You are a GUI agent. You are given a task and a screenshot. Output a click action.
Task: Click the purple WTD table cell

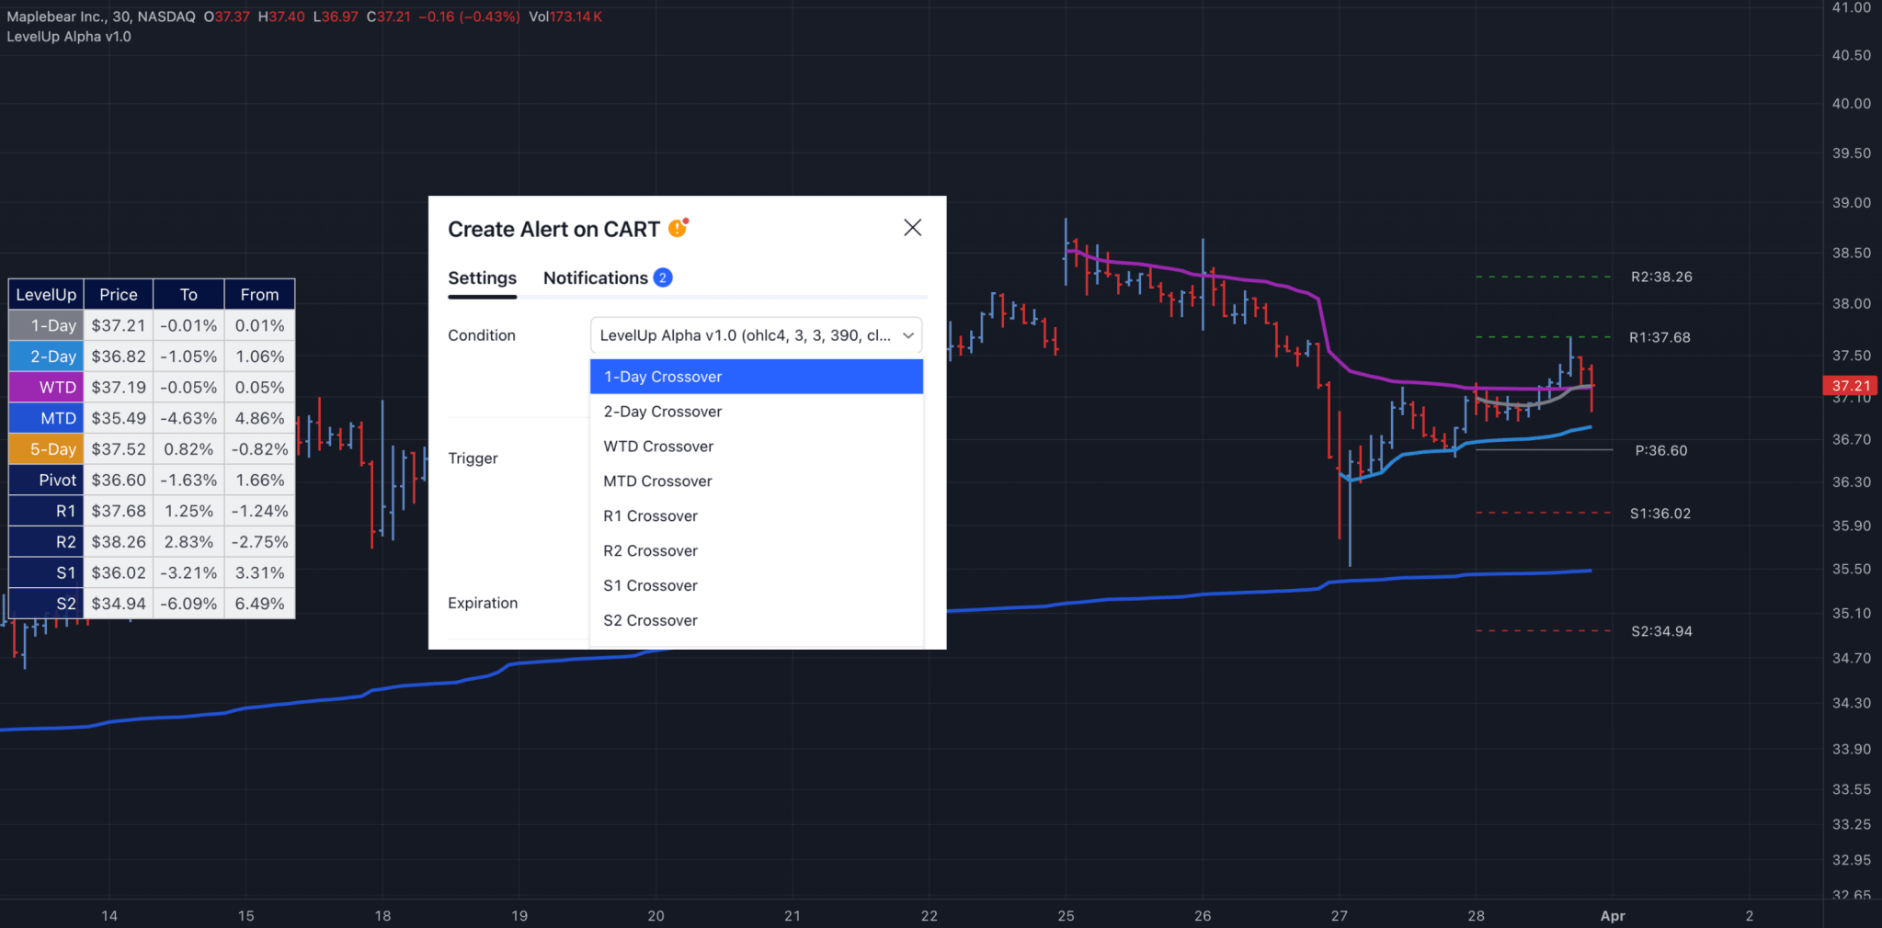coord(46,388)
